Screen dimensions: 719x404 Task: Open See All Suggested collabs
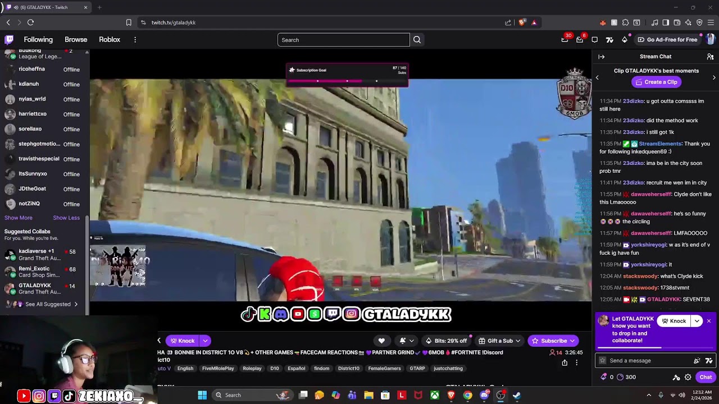(44, 304)
